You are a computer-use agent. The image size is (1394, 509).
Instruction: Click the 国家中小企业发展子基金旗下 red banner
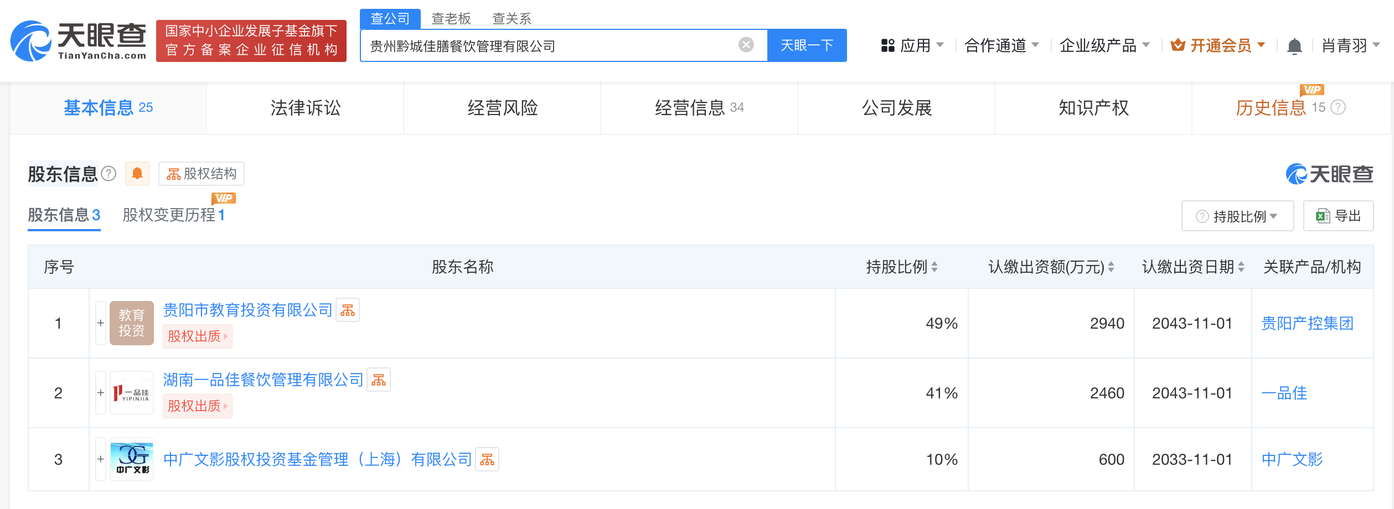pyautogui.click(x=251, y=41)
